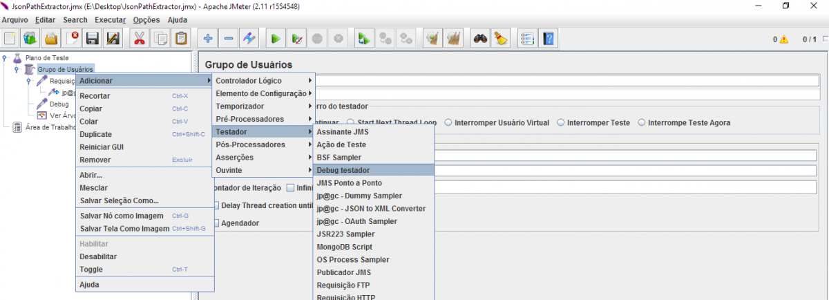
Task: Click the Remote stop all icon
Action: 385,39
